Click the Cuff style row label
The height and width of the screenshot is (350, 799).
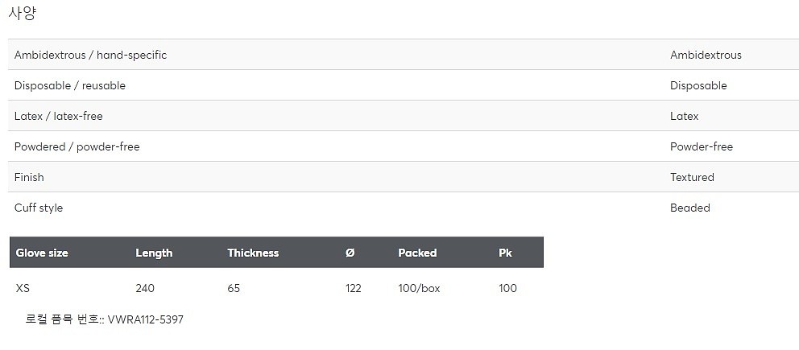(39, 208)
